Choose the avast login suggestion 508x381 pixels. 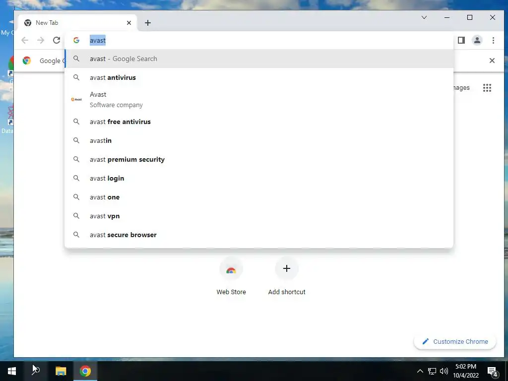pos(259,178)
